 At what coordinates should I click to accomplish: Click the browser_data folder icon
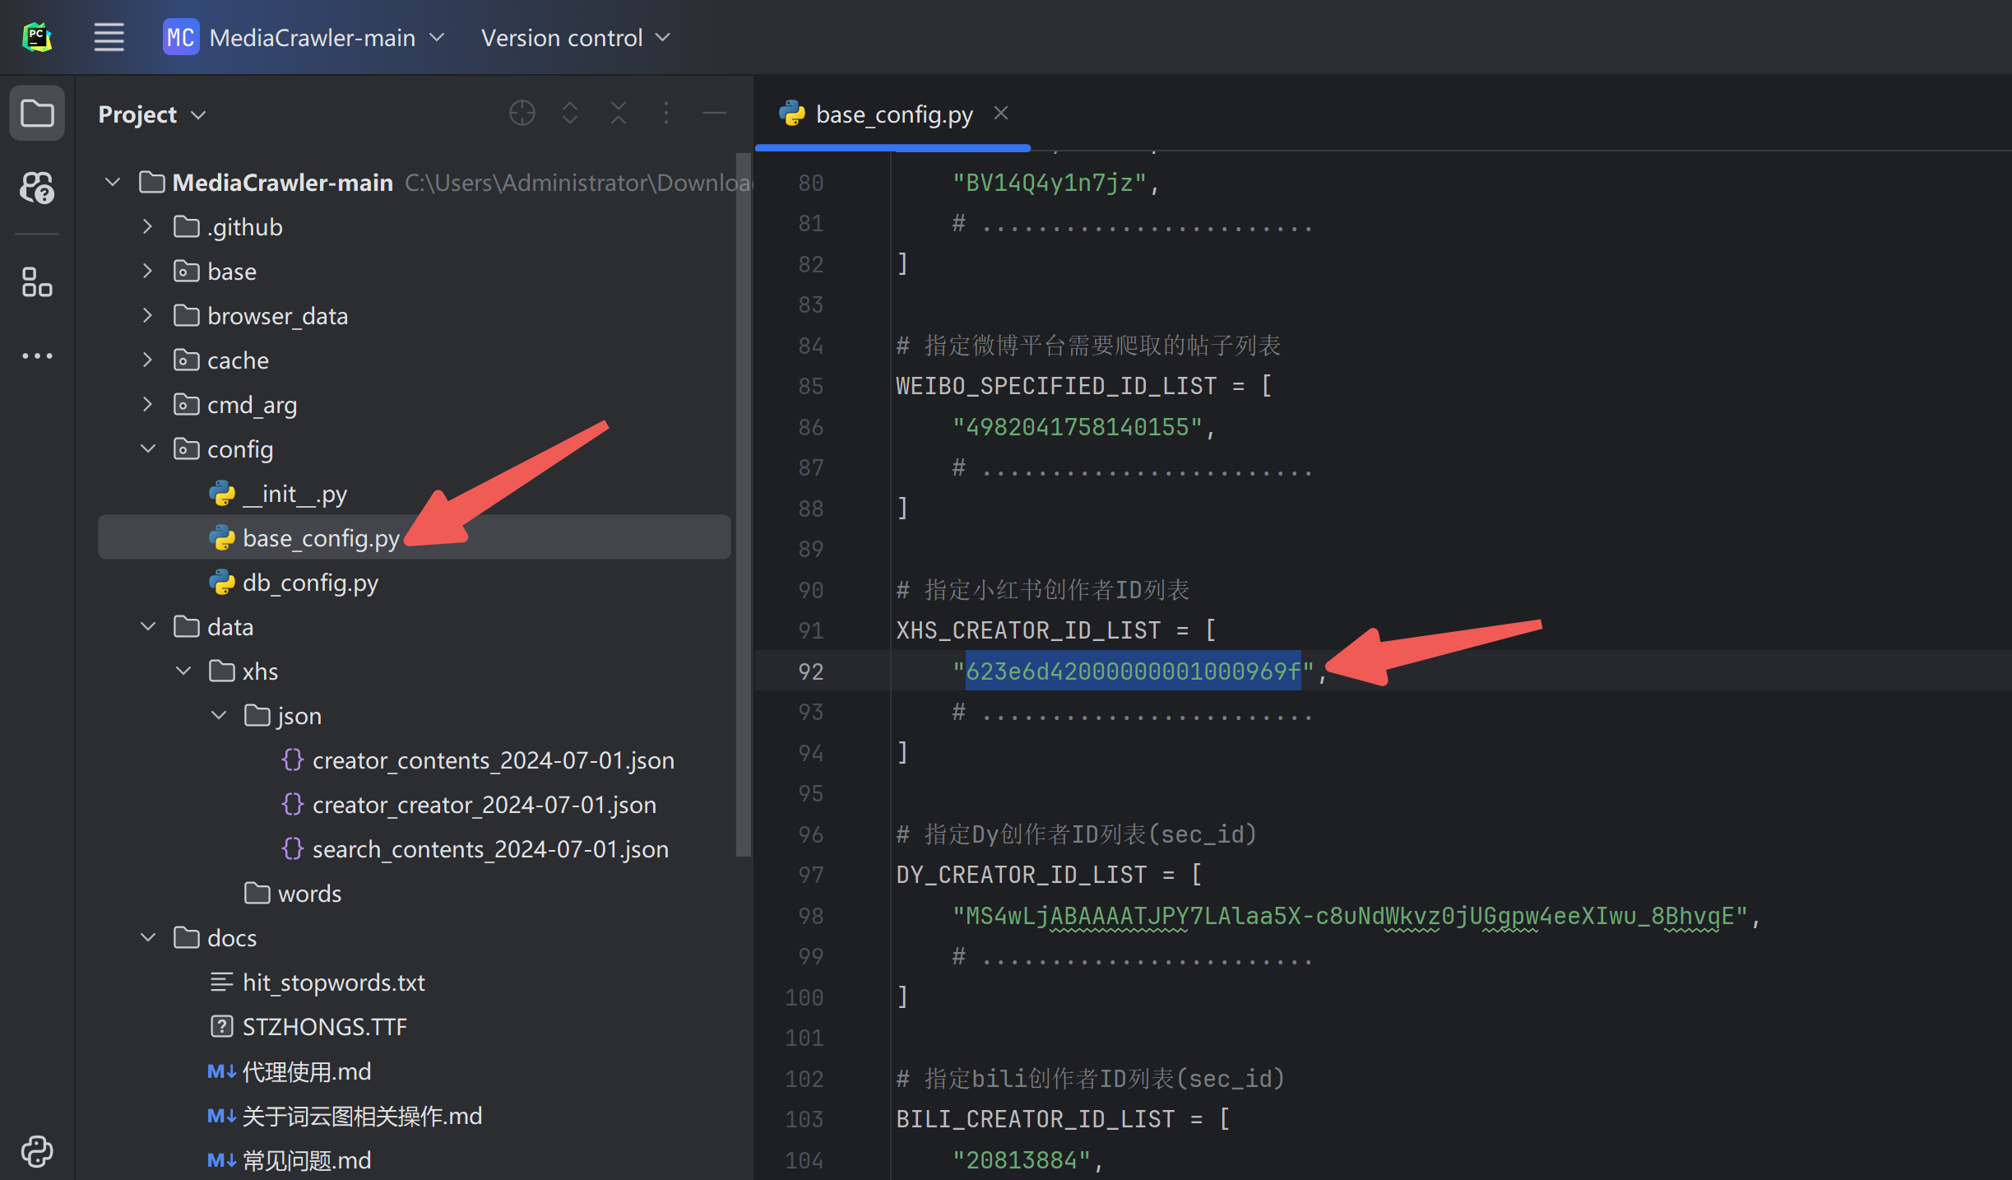[187, 315]
